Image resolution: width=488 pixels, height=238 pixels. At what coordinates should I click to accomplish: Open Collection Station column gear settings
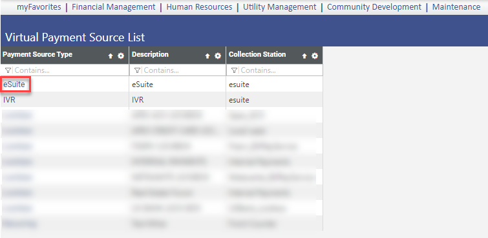(315, 56)
